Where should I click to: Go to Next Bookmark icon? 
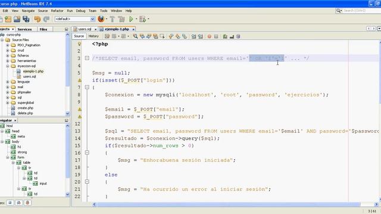point(178,36)
